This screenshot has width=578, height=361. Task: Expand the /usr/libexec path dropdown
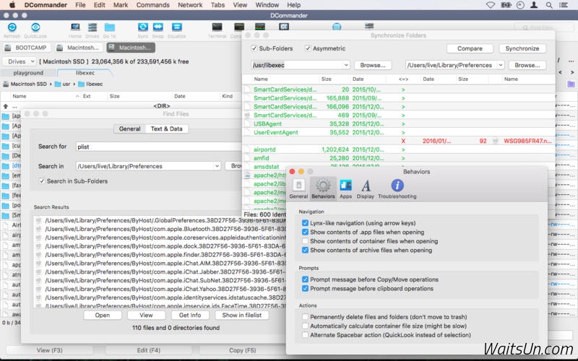click(x=346, y=65)
